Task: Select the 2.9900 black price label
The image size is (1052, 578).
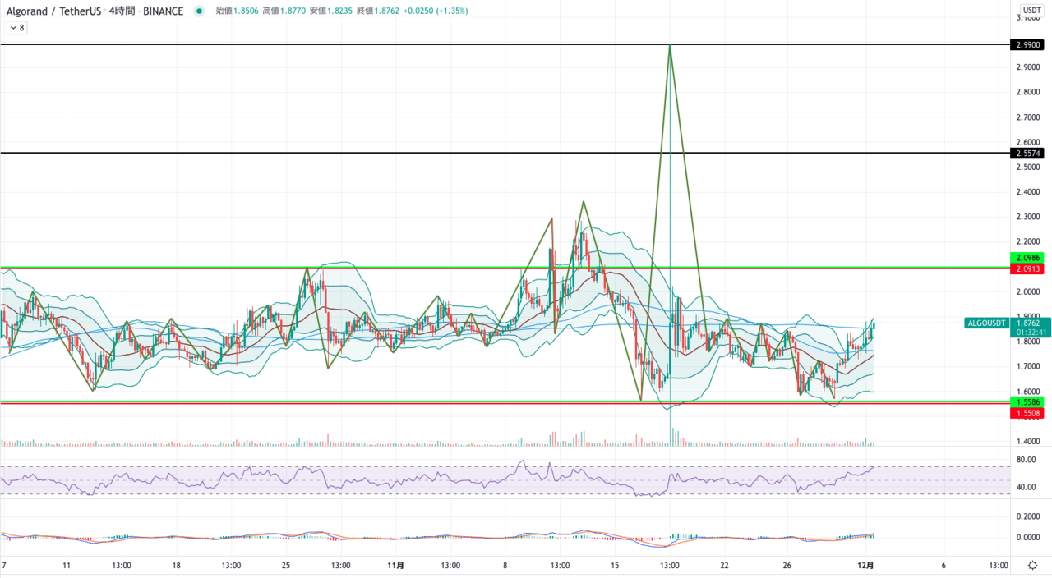Action: tap(1029, 44)
